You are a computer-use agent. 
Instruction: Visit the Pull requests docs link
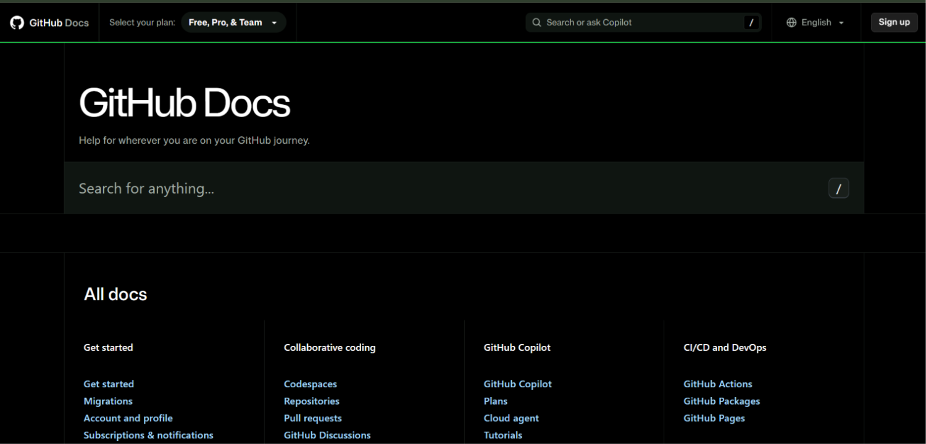(313, 418)
